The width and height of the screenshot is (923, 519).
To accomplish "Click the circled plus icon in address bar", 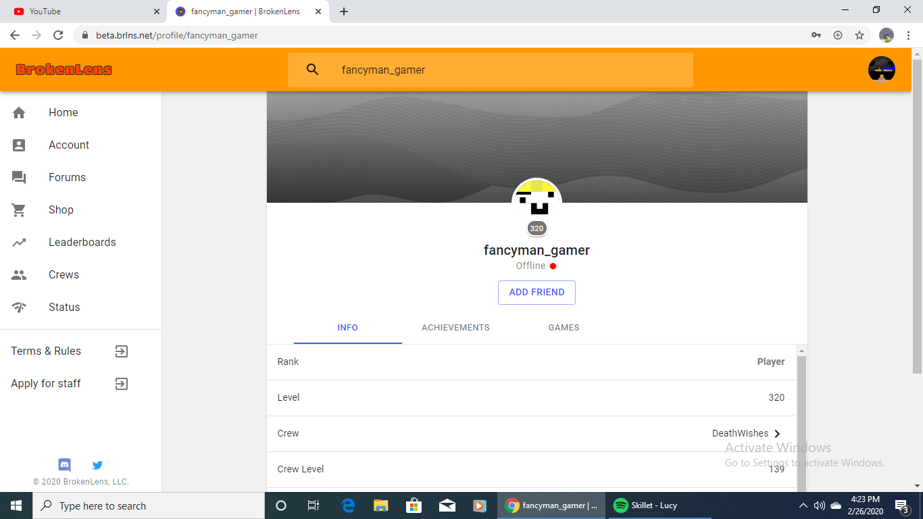I will coord(838,35).
